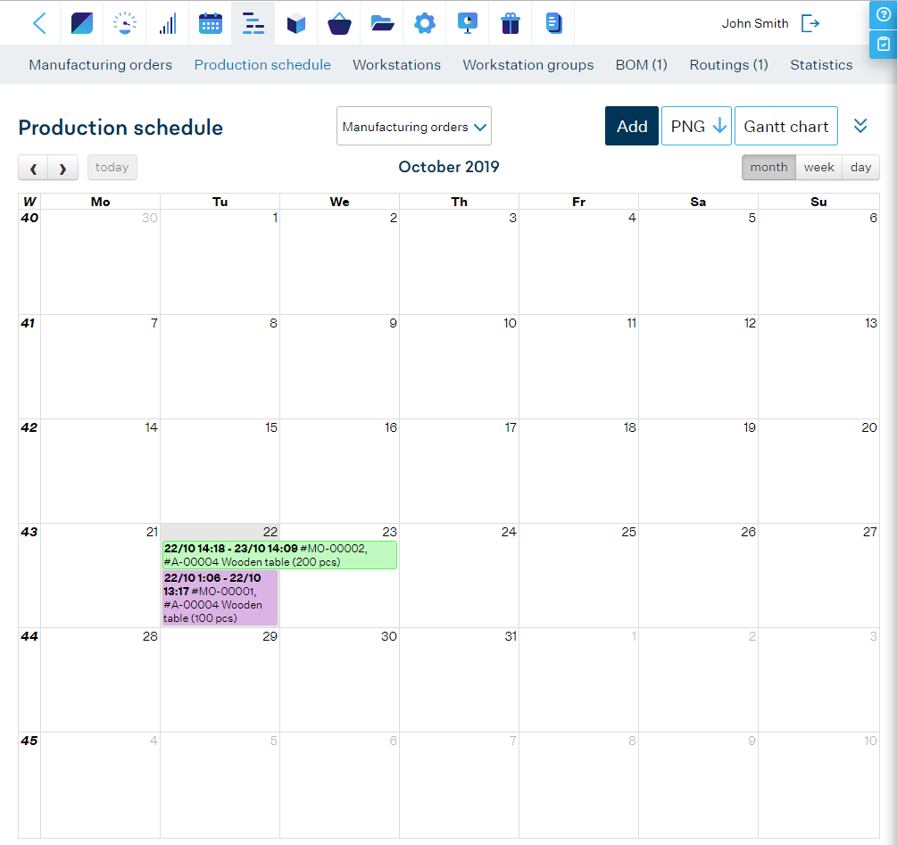Click the logout icon next to John Smith

(810, 23)
